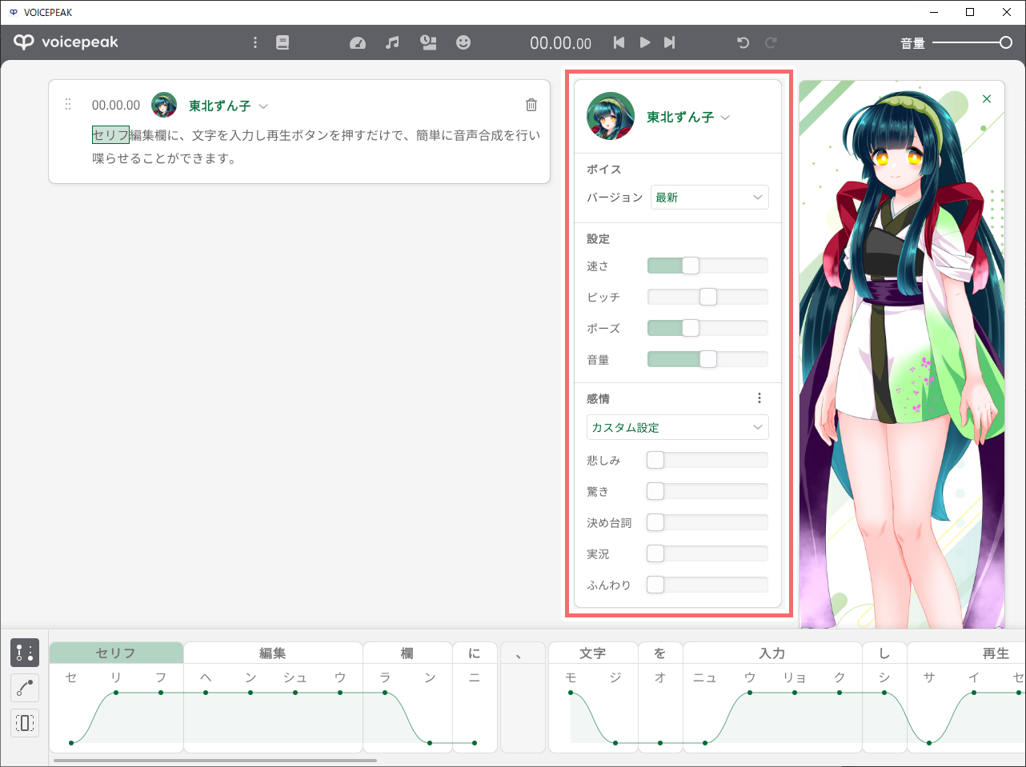Adjust the 驚き emotion slider
Viewport: 1026px width, 767px height.
point(707,491)
